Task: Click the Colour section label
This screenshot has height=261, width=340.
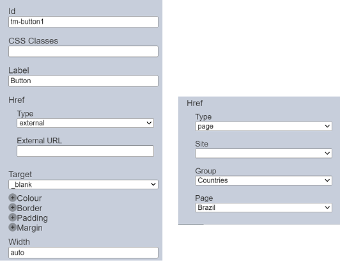Action: pyautogui.click(x=29, y=198)
